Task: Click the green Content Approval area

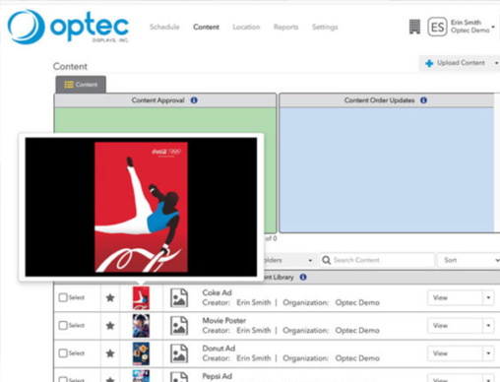Action: (165, 121)
